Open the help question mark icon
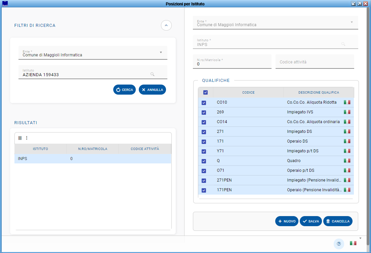This screenshot has width=371, height=253. coord(339,244)
